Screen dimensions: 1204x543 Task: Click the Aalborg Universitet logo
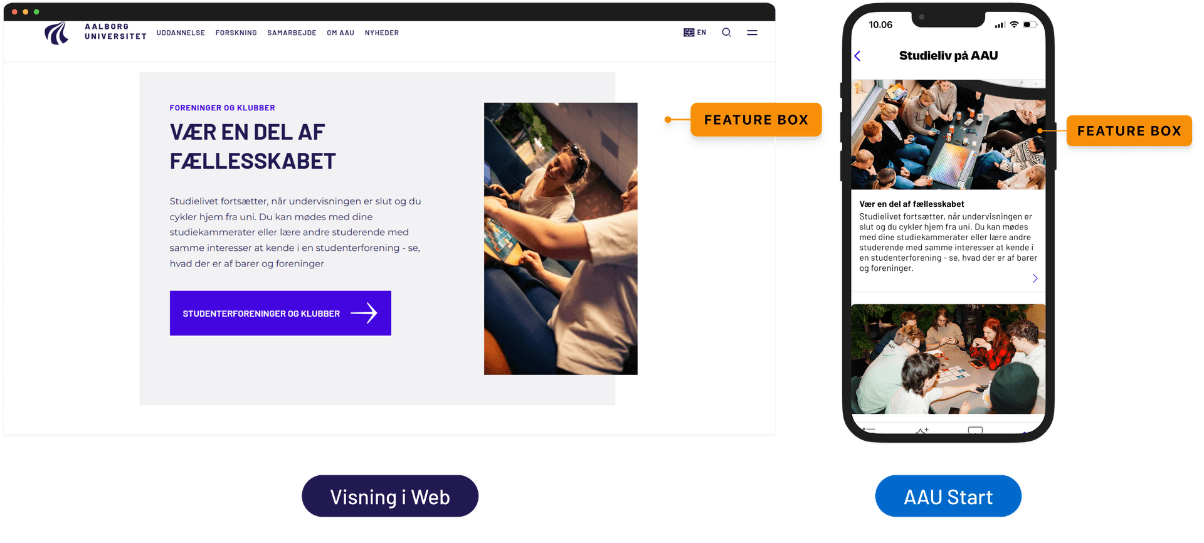coord(95,33)
